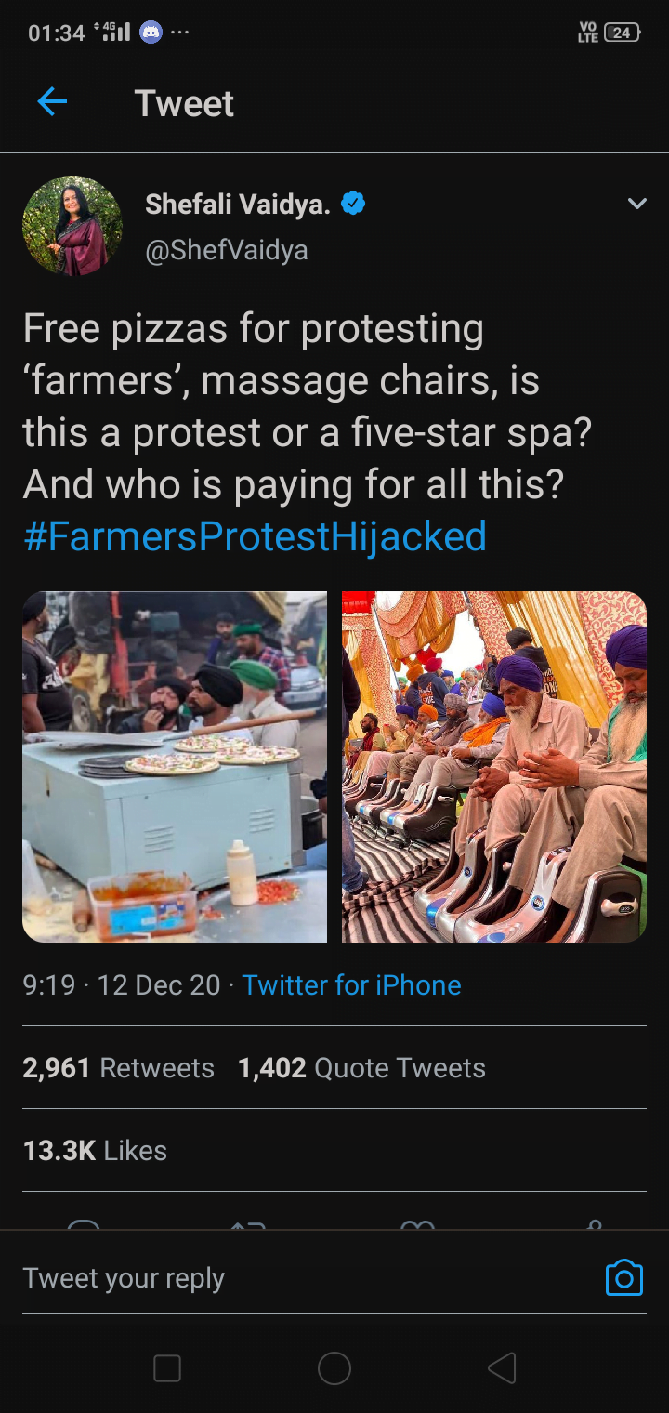Tap the Discord notification icon in status bar
The image size is (669, 1413).
coord(151,33)
